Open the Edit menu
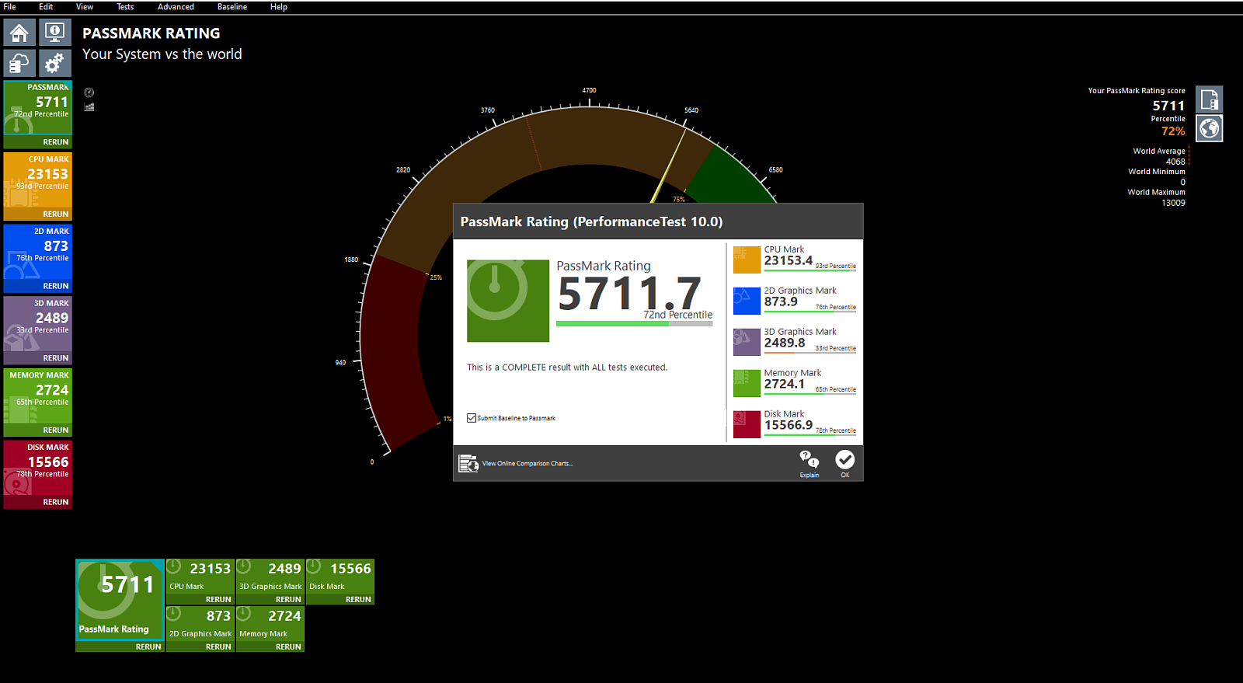 click(x=47, y=7)
